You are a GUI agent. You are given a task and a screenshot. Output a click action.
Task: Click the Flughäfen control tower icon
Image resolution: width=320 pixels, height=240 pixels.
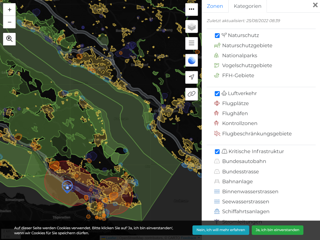click(216, 113)
